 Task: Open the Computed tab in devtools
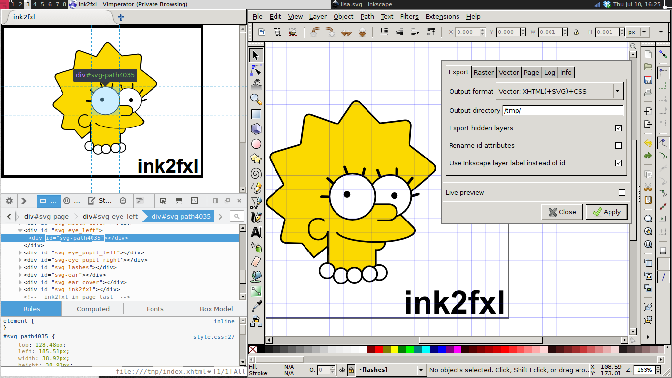click(93, 309)
